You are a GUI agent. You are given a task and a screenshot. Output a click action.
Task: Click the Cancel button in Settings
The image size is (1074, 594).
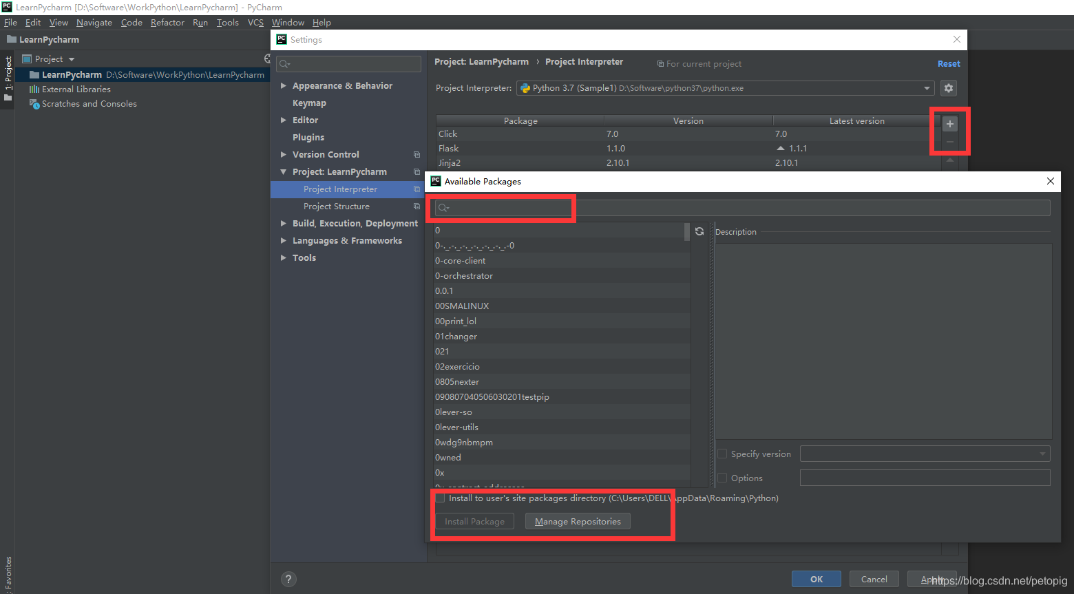pyautogui.click(x=874, y=579)
